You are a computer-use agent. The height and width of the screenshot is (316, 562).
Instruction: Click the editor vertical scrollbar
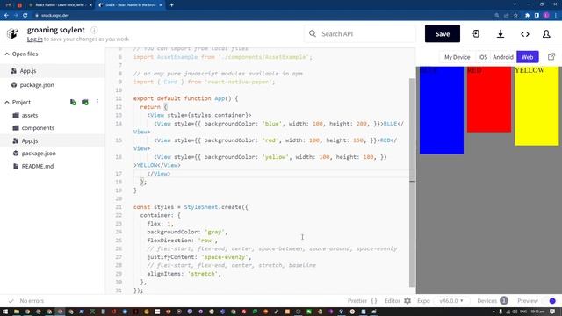pyautogui.click(x=412, y=183)
